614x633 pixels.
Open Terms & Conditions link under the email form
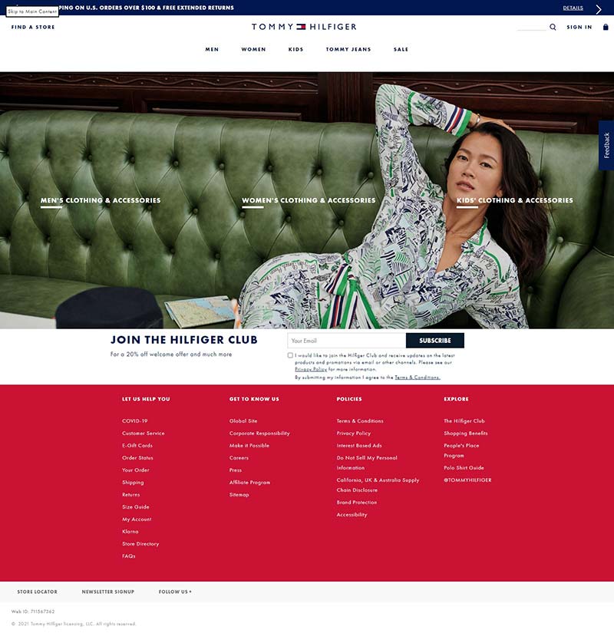click(418, 377)
